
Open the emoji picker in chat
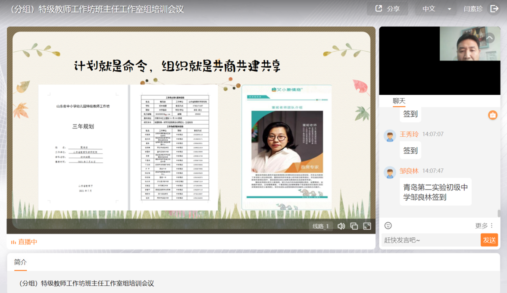tap(388, 225)
